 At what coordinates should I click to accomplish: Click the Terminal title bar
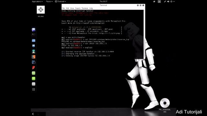click(103, 5)
